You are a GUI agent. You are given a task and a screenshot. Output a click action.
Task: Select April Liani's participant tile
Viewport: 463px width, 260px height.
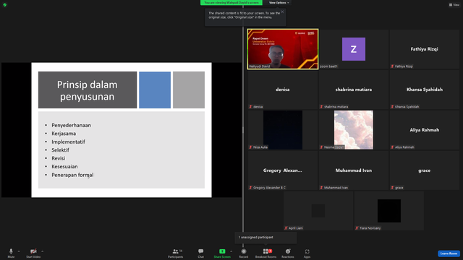pos(318,211)
